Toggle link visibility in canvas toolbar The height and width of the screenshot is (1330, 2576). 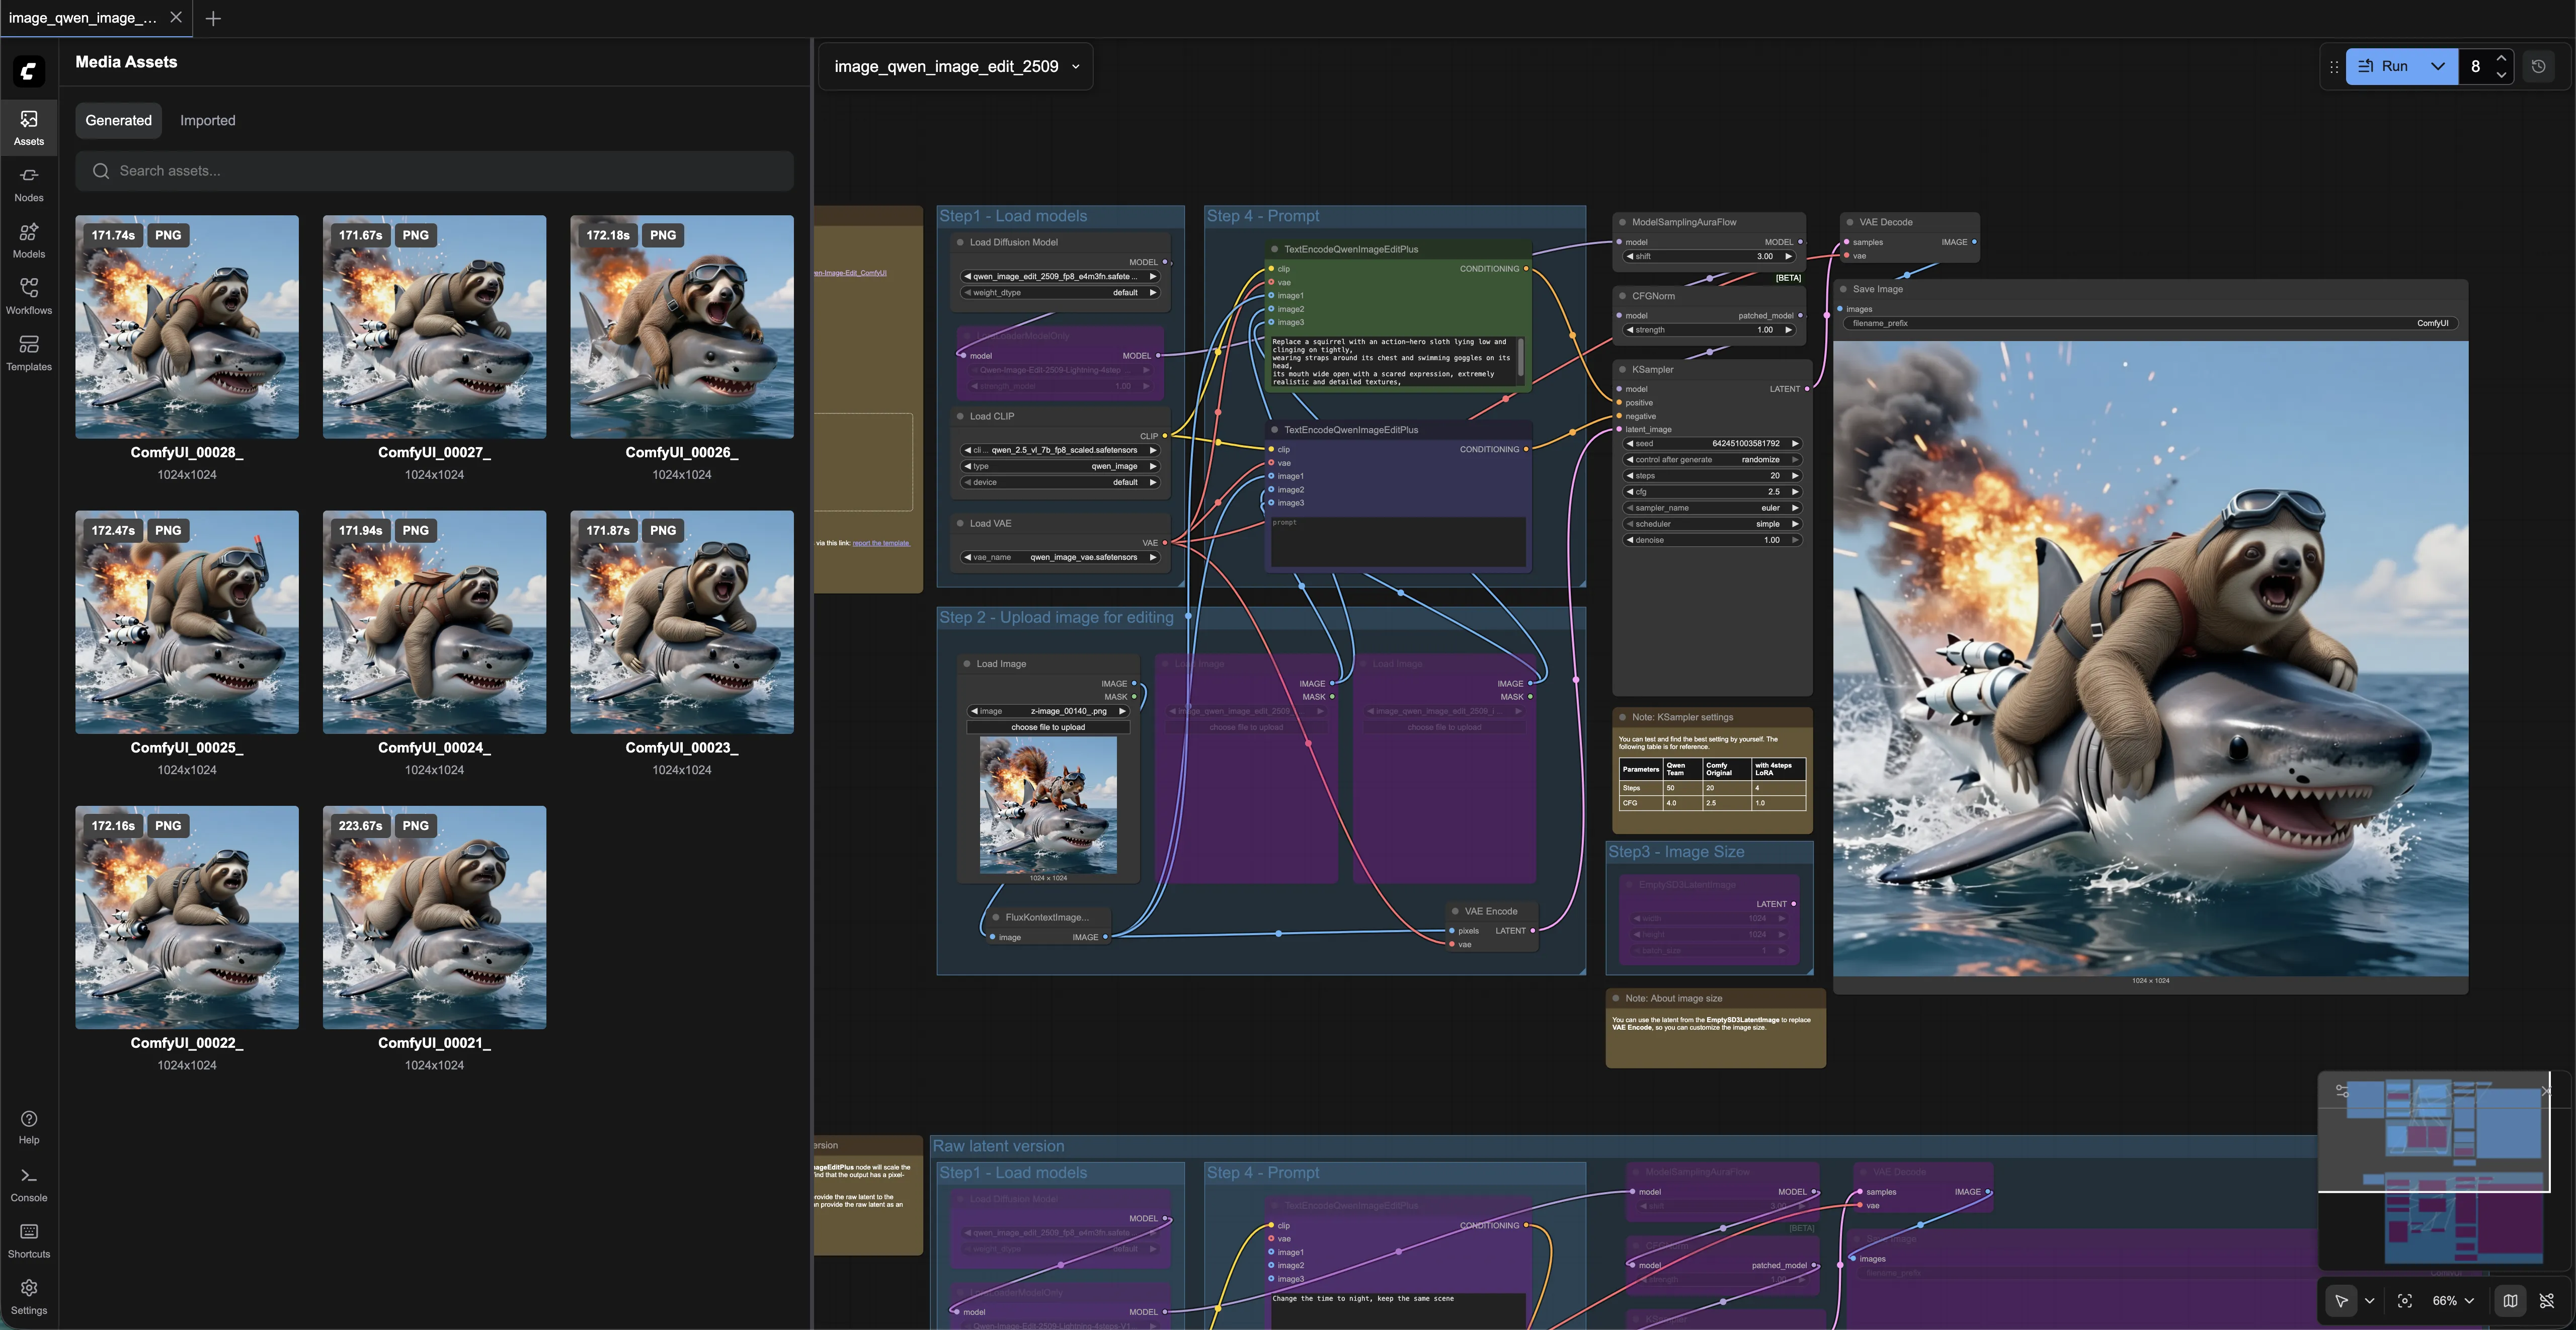click(2547, 1300)
